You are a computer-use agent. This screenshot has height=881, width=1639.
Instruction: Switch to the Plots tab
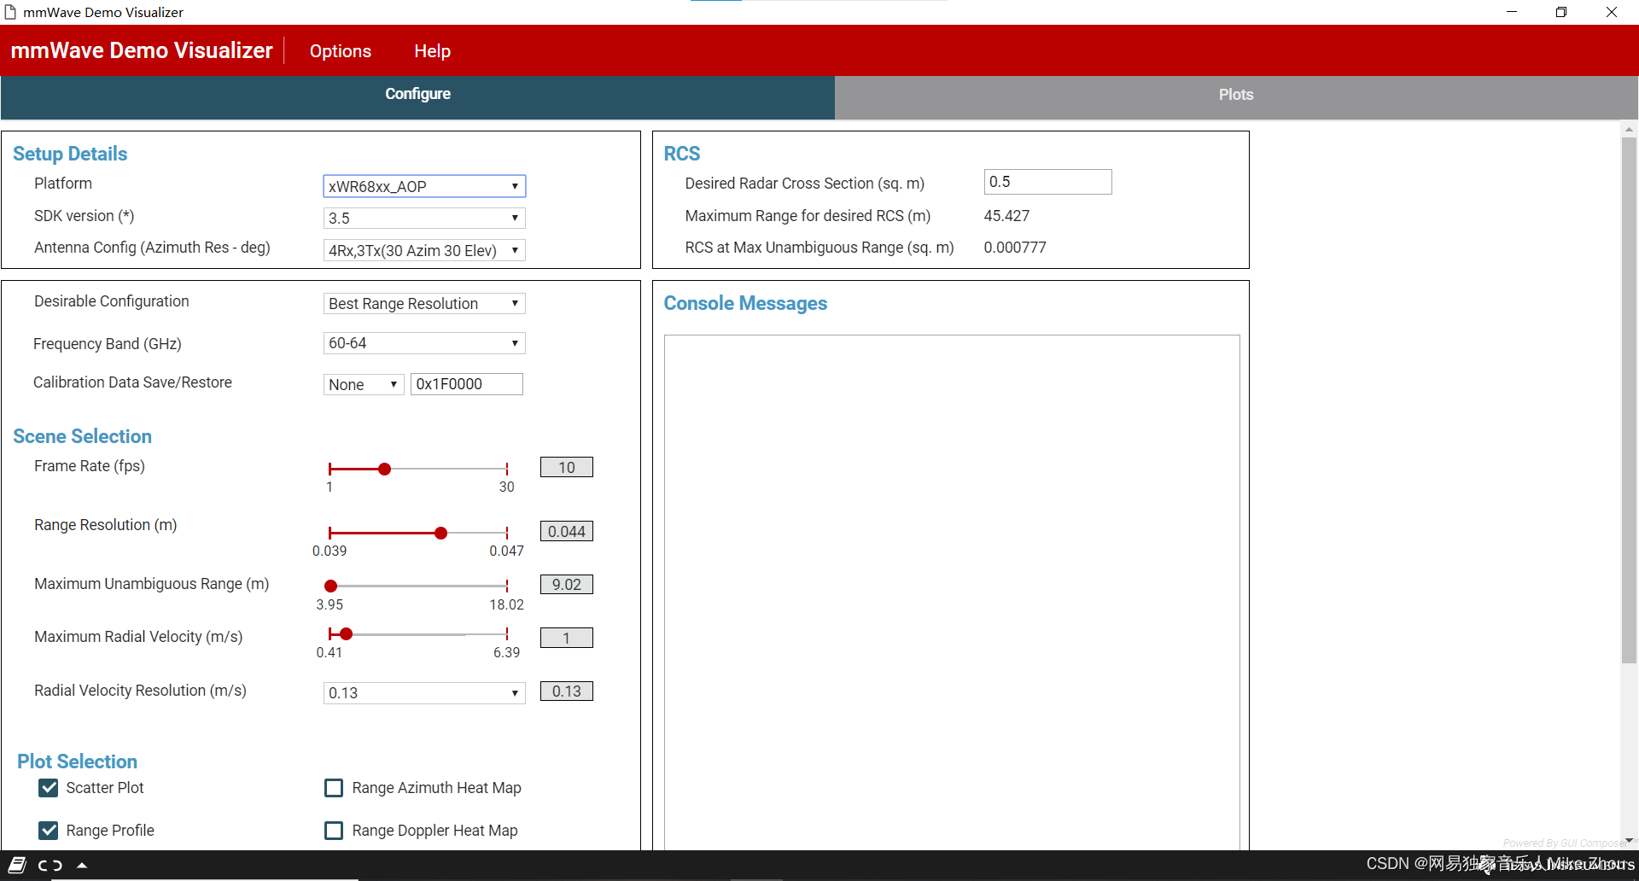(1236, 96)
